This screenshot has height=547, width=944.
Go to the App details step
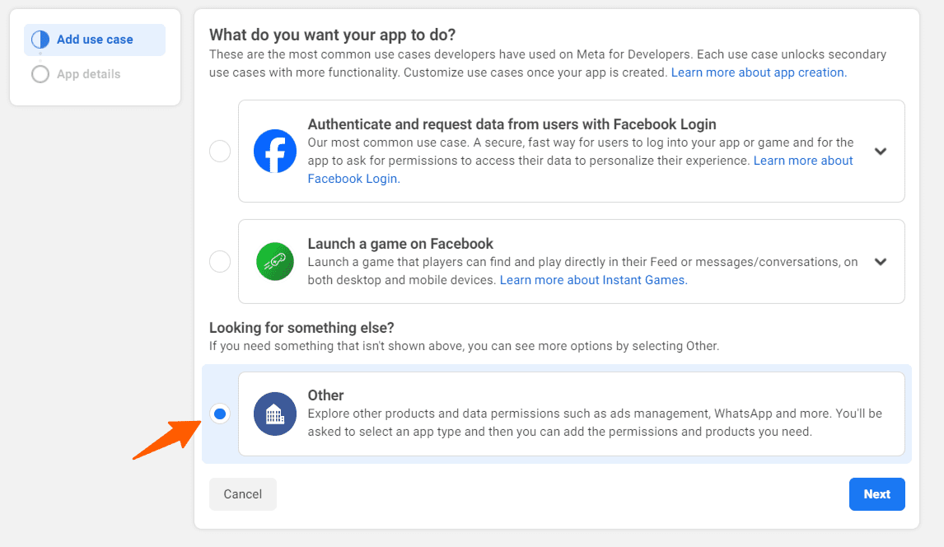(x=88, y=74)
